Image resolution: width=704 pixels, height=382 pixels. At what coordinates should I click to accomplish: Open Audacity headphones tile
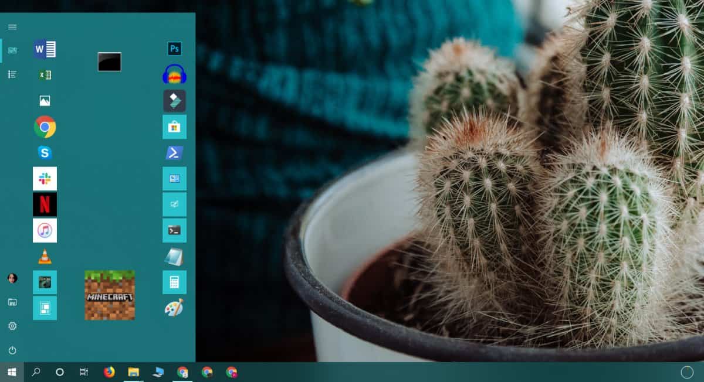click(x=174, y=75)
